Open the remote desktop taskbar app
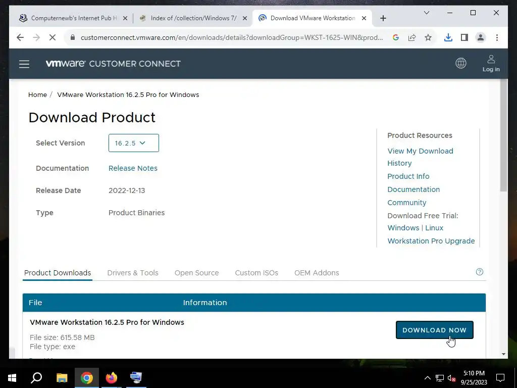The width and height of the screenshot is (517, 388). [x=136, y=378]
